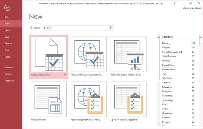Pin the Project management template
This screenshot has height=129, width=203.
pyautogui.click(x=65, y=74)
